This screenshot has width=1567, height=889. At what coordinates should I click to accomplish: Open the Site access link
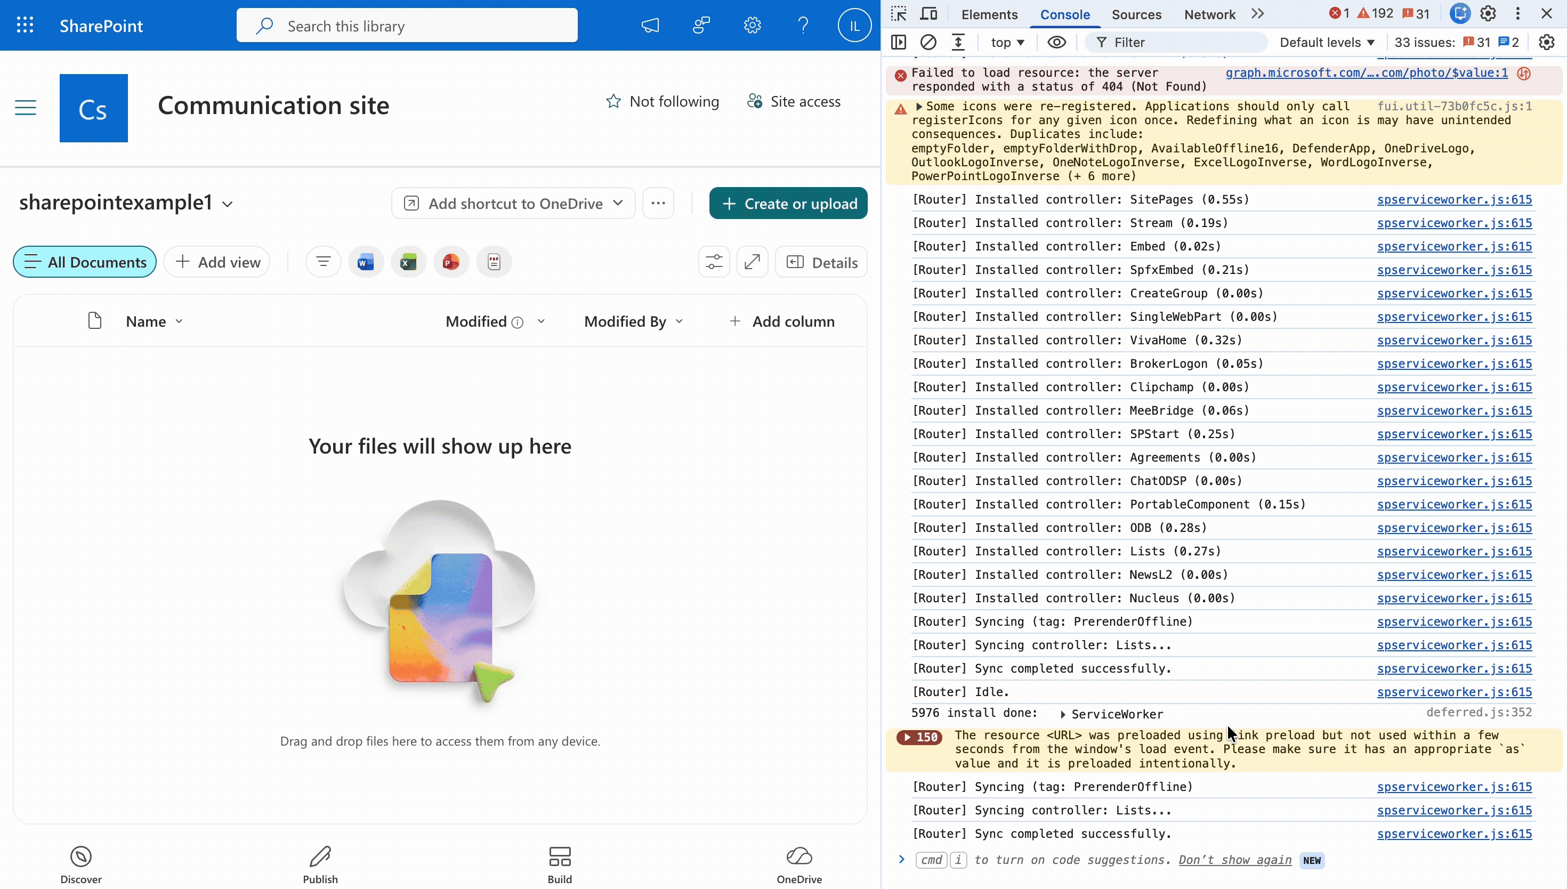click(x=794, y=101)
